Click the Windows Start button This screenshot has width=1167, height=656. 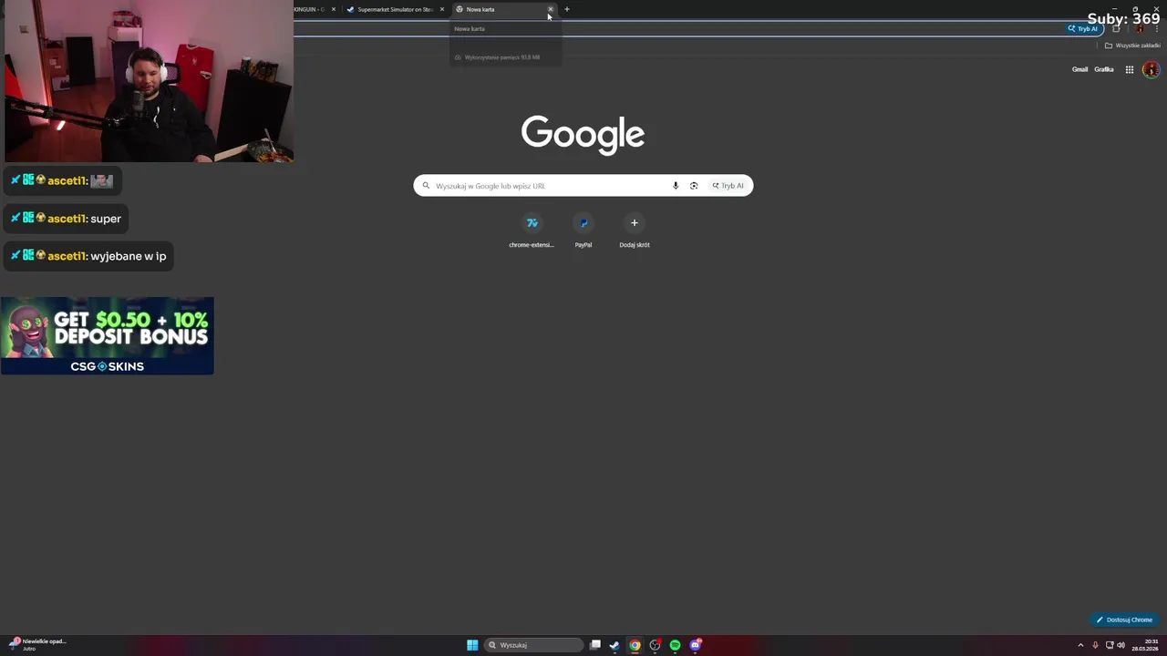[472, 645]
